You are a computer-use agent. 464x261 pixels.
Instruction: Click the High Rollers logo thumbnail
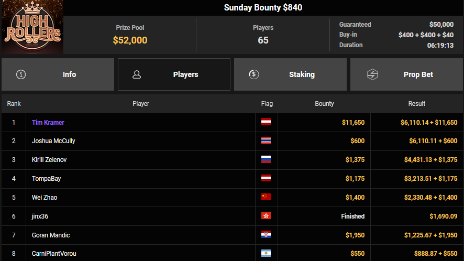pos(32,27)
